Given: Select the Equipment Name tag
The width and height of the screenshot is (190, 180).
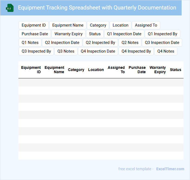Looking at the screenshot, I should [68, 25].
